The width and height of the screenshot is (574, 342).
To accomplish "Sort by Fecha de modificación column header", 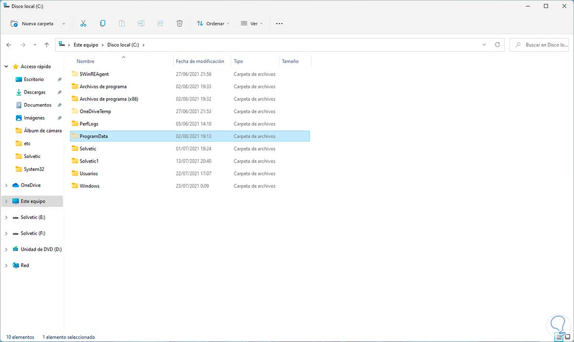I will pyautogui.click(x=200, y=61).
